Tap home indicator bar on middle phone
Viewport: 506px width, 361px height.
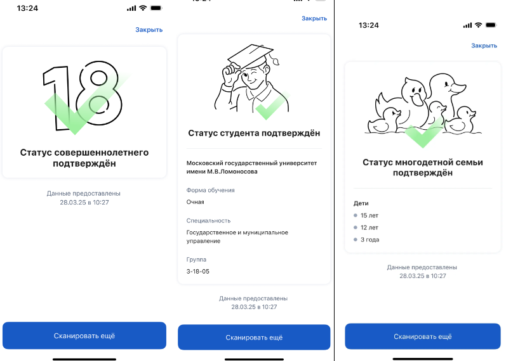pos(254,359)
